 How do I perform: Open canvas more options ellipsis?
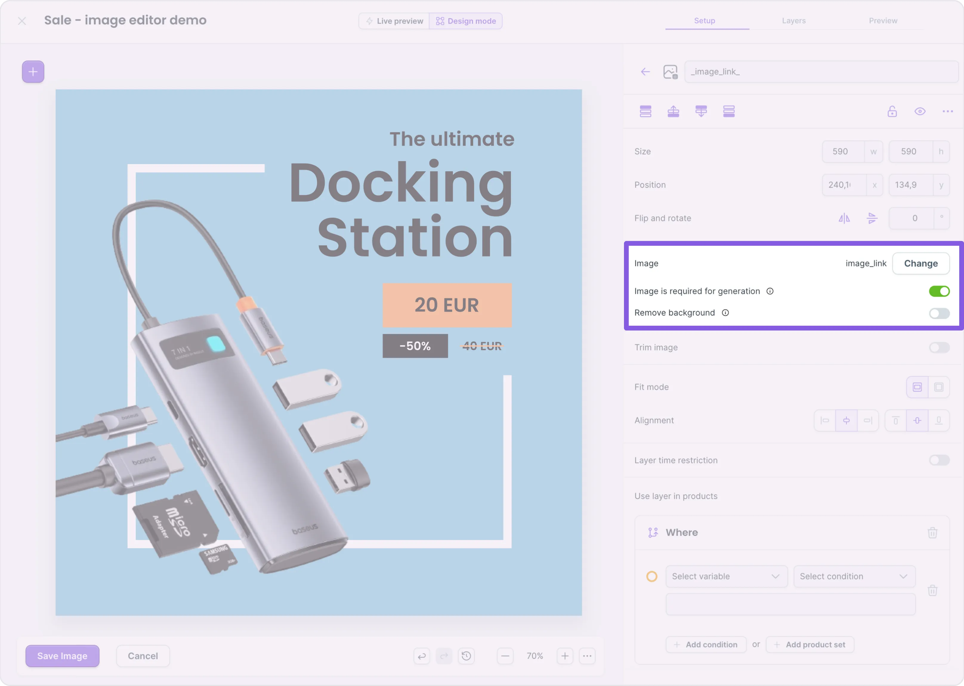click(587, 656)
